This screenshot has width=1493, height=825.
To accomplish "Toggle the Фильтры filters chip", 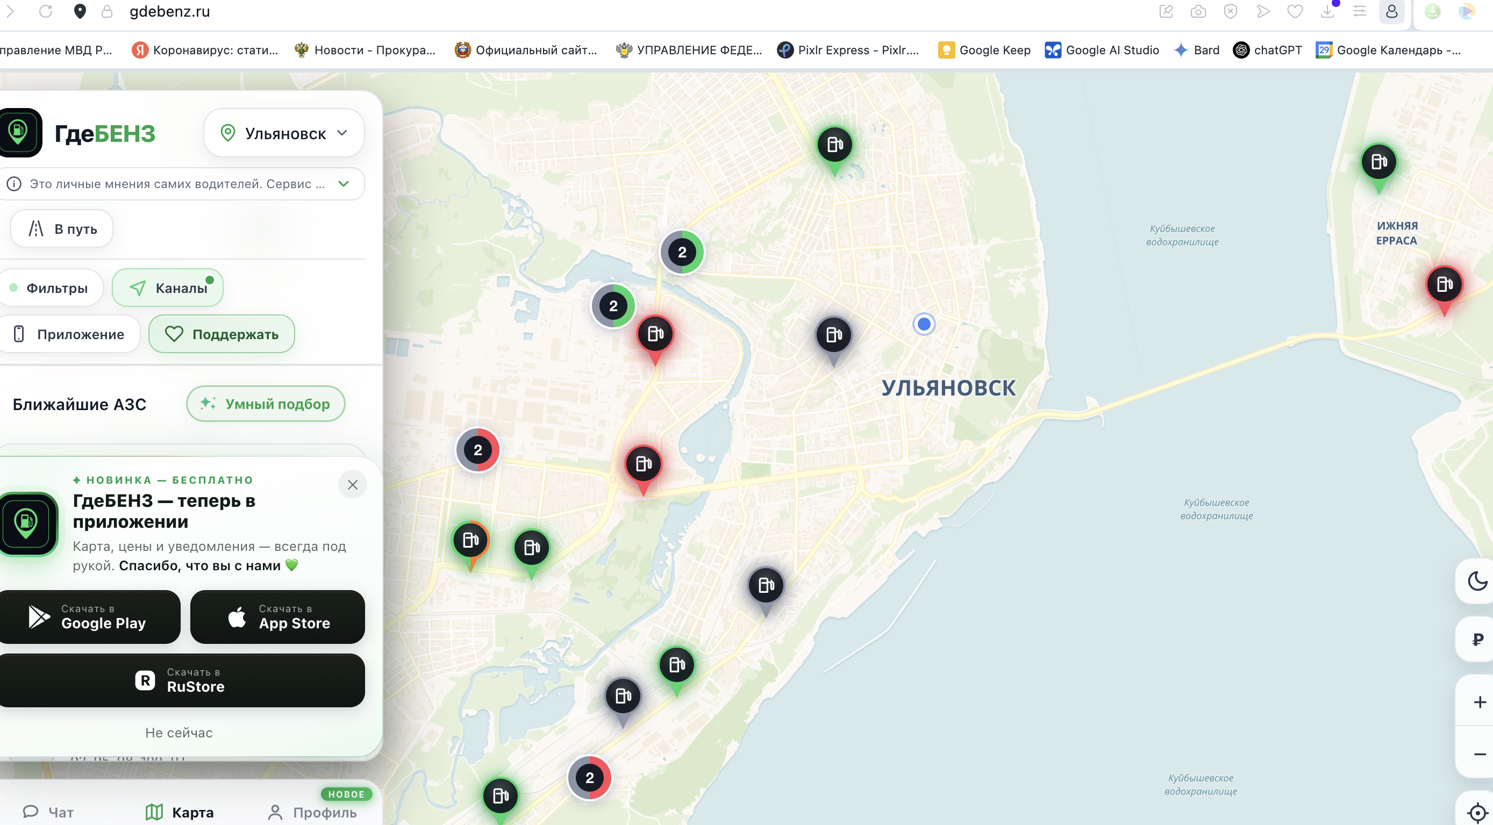I will pos(52,288).
